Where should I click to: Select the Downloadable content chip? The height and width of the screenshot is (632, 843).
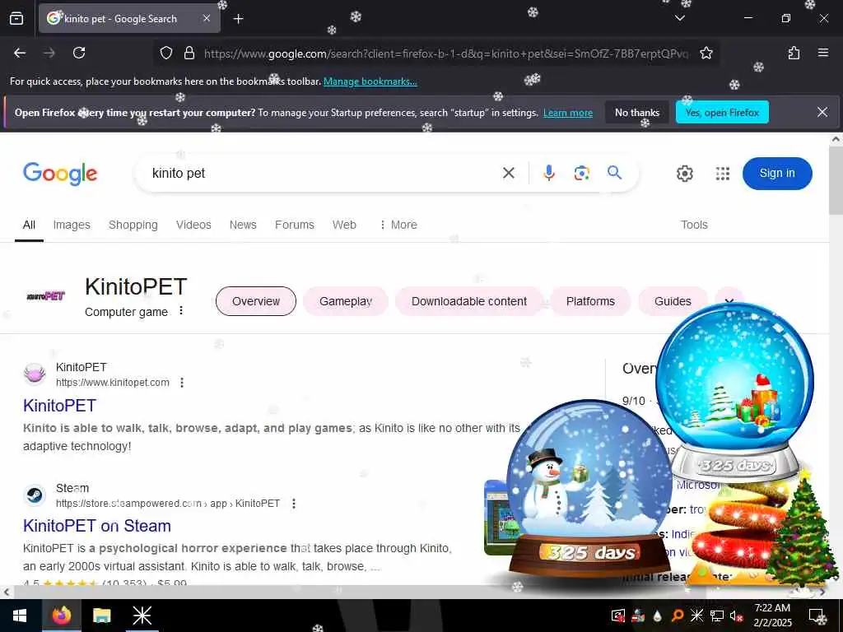[x=468, y=301]
